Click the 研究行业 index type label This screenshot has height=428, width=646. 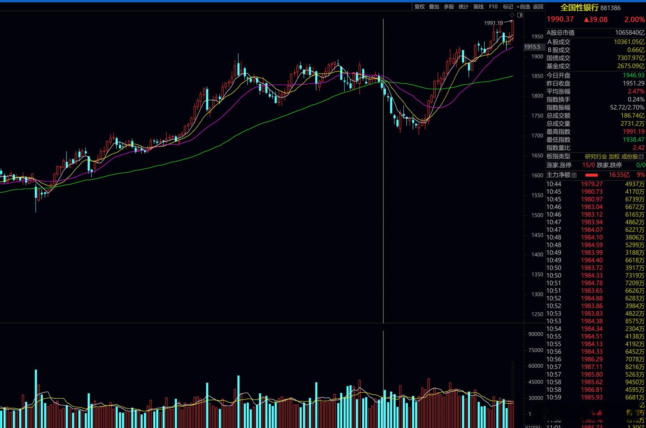(x=596, y=157)
